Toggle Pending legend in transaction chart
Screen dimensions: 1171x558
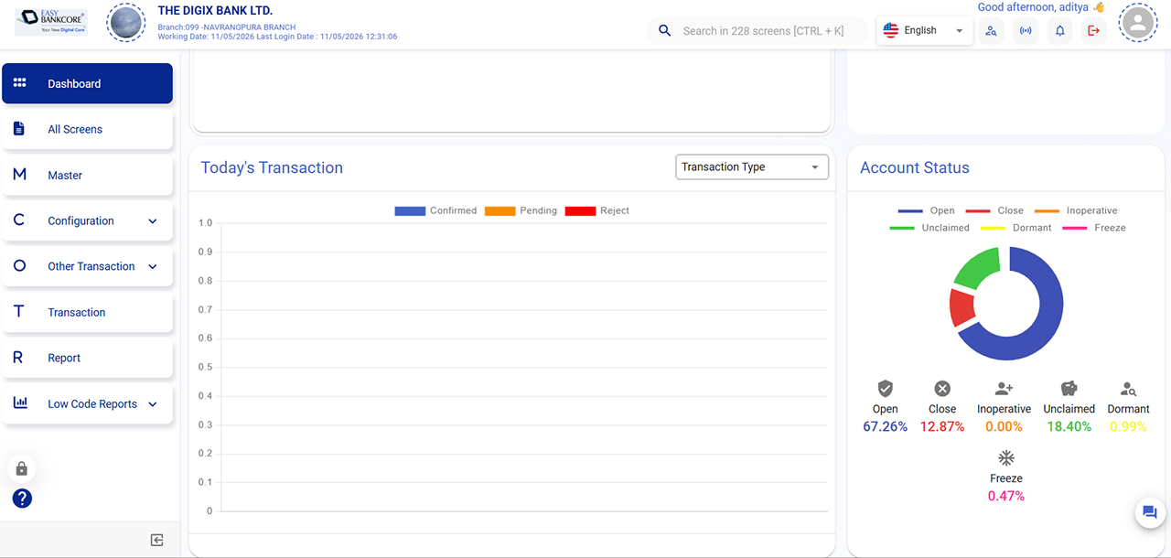pos(521,210)
